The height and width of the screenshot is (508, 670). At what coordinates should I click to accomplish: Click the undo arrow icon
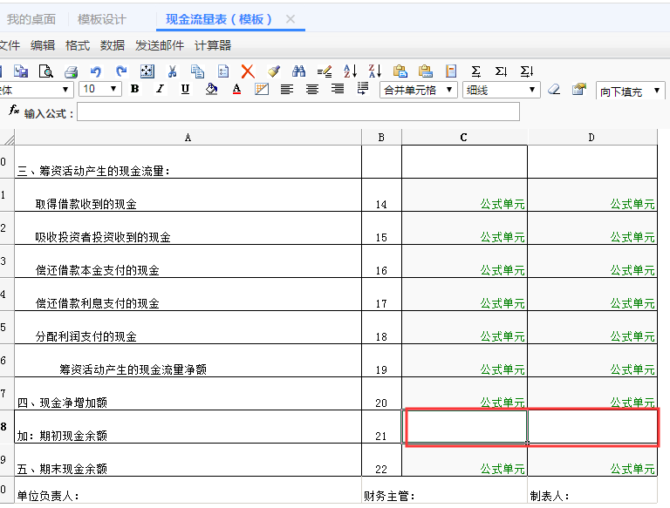point(96,71)
